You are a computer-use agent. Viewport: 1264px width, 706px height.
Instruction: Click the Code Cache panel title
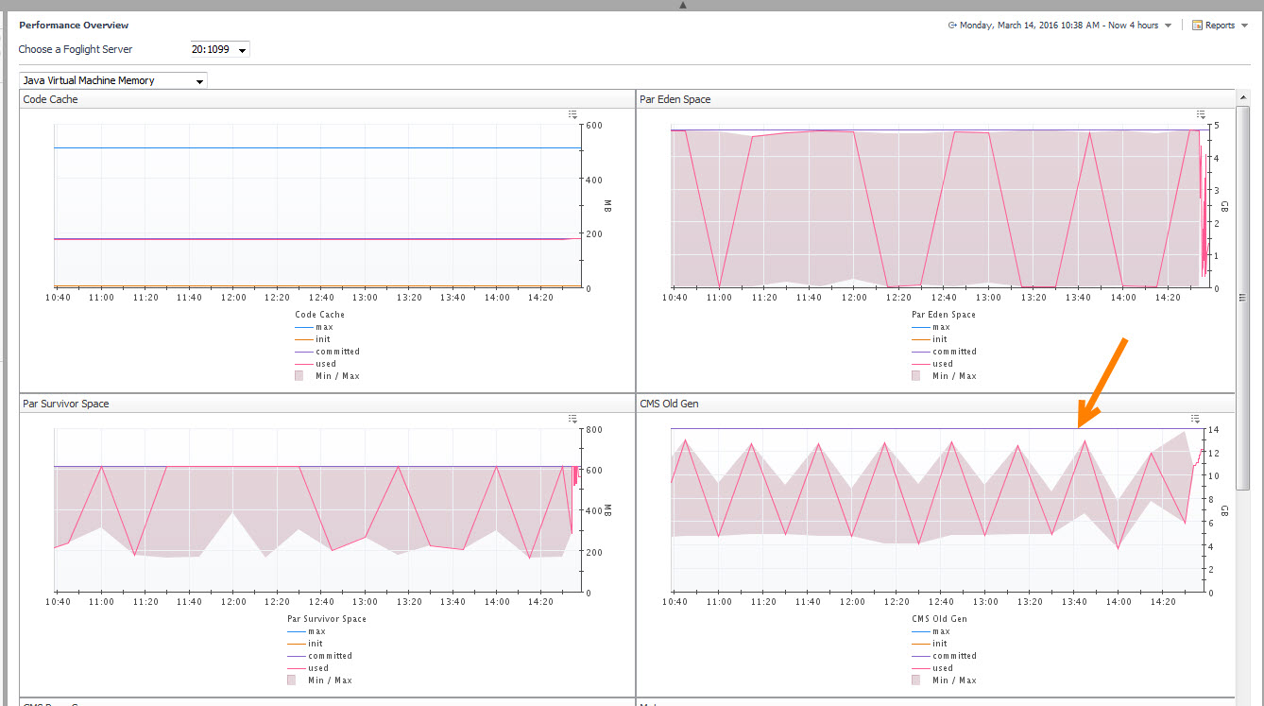coord(50,99)
